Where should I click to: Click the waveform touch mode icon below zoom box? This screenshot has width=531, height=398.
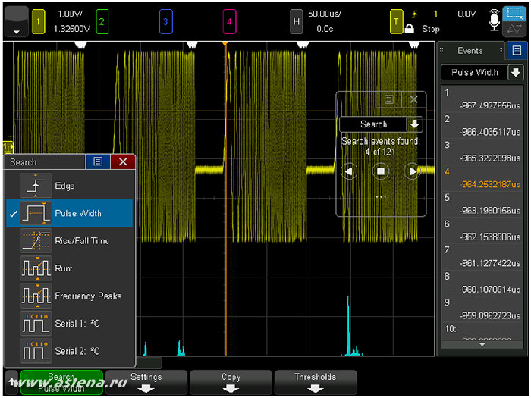click(x=515, y=29)
